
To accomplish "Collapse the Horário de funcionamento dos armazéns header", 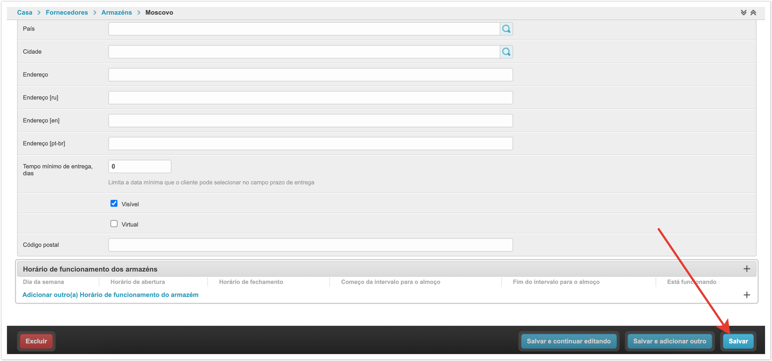I will (x=90, y=269).
